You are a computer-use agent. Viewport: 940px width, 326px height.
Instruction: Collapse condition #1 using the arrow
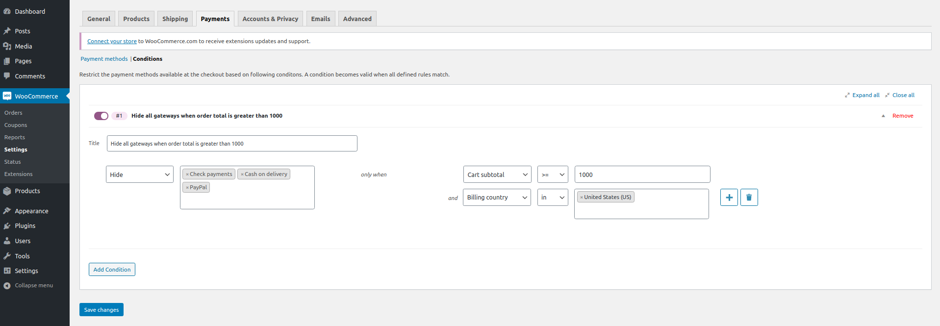pos(883,116)
